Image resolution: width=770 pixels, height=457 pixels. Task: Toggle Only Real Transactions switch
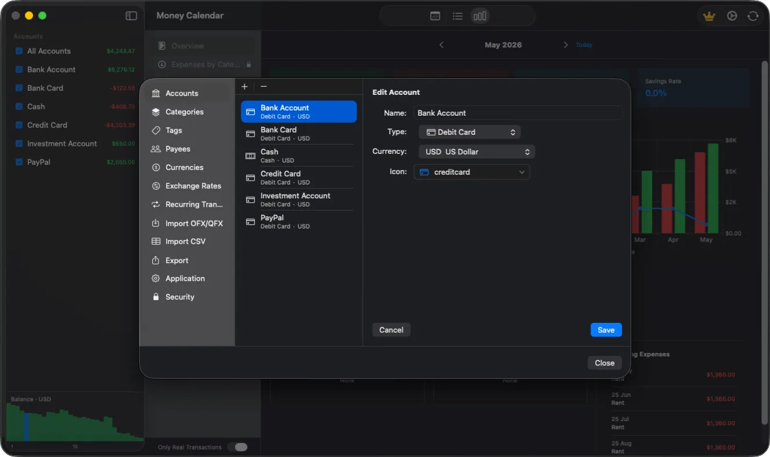tap(237, 447)
